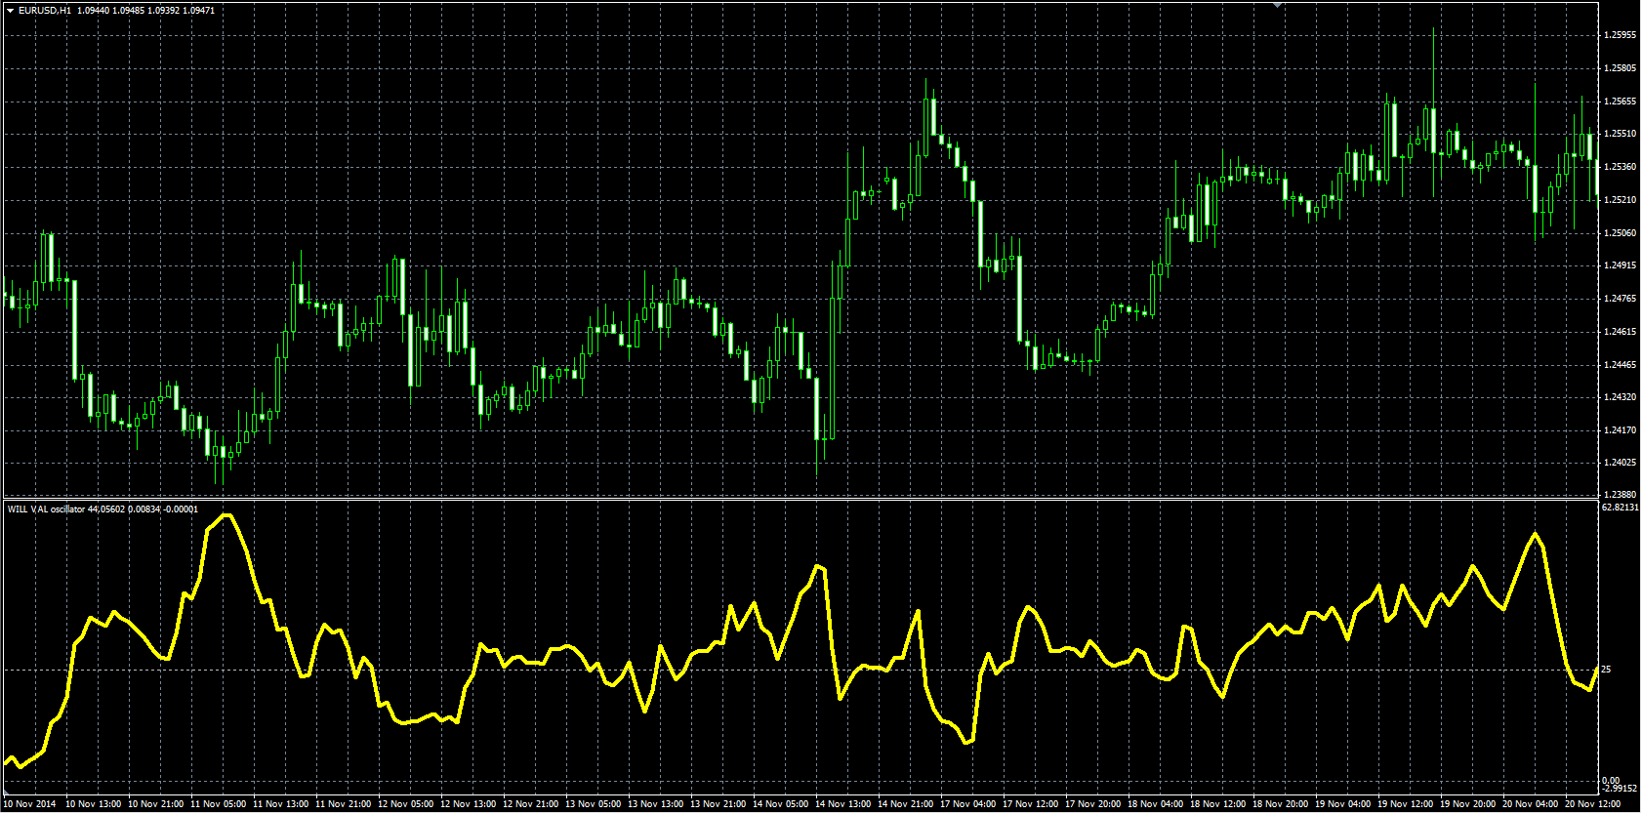Click the 1.24615 price scale label
This screenshot has width=1642, height=814.
click(1620, 332)
